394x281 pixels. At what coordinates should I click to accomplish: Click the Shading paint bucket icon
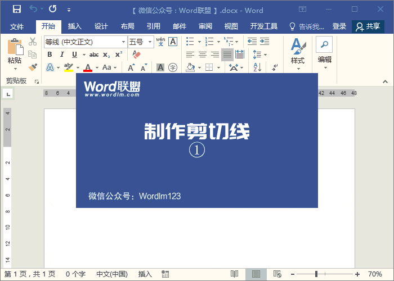tap(190, 67)
